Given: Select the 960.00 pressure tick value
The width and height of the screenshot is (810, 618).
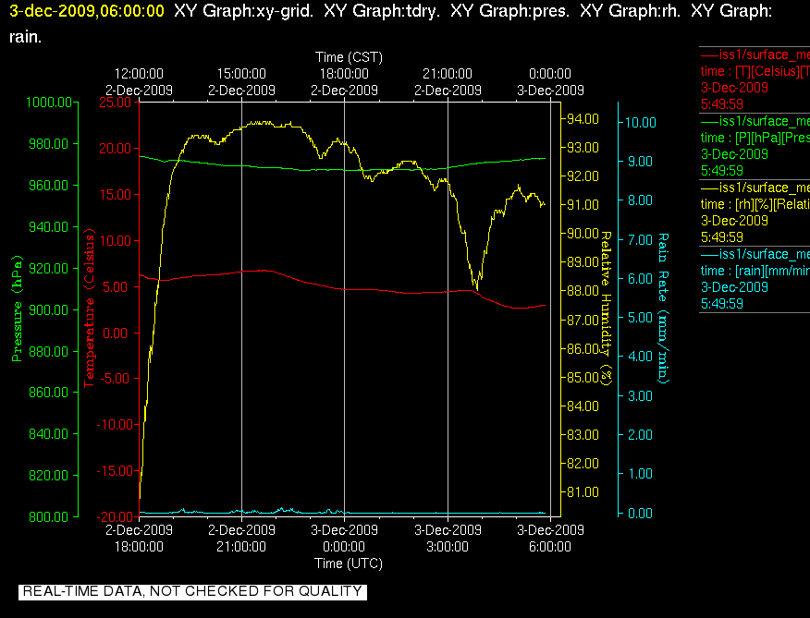Looking at the screenshot, I should click(x=49, y=186).
